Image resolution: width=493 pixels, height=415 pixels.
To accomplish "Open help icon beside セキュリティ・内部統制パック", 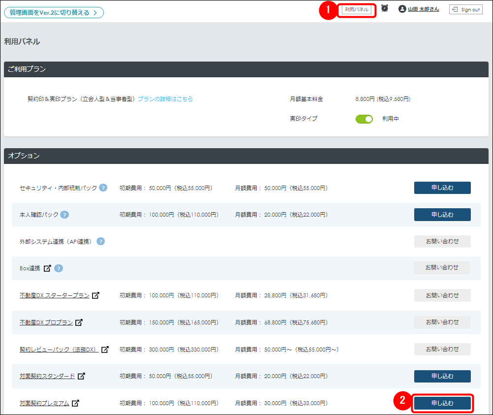I will click(x=103, y=188).
